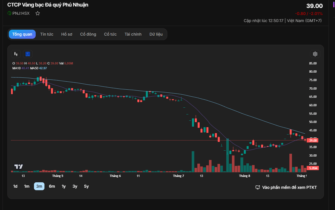Click the update time Cập nhật lúc 12:50:17

263,21
